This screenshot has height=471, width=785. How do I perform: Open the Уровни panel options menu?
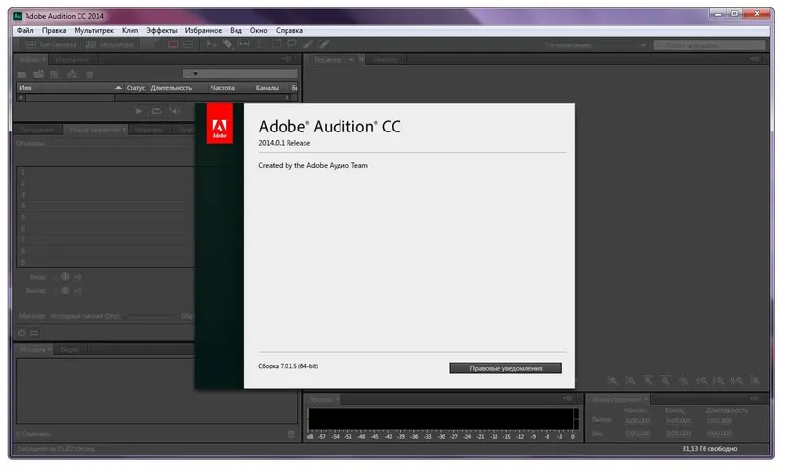click(x=568, y=399)
